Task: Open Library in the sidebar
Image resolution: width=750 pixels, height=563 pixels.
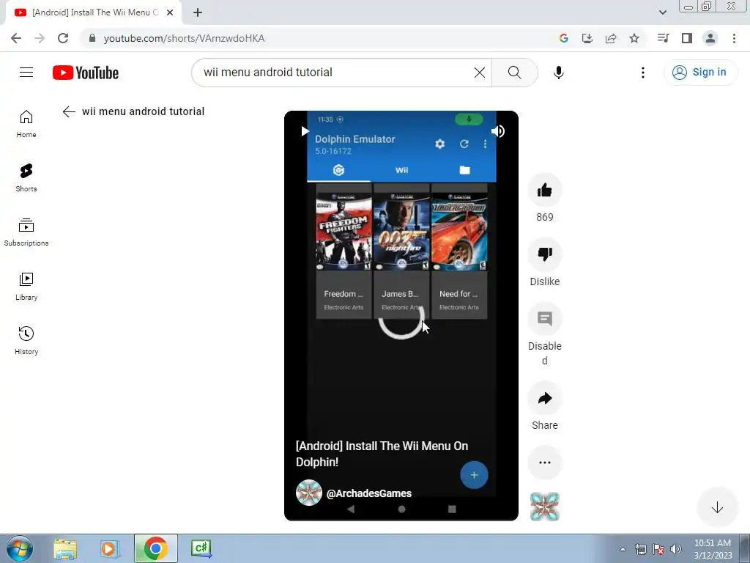Action: [x=26, y=287]
